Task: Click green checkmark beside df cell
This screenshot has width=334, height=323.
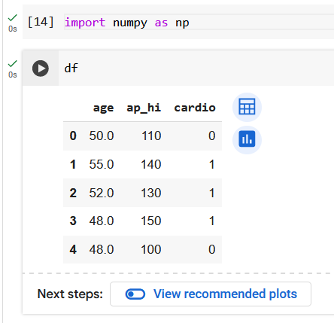Action: 12,64
